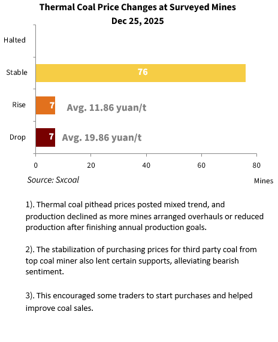Viewport: 278px width, 342px height.
Task: Click the orange Rise bar
Action: 46,105
